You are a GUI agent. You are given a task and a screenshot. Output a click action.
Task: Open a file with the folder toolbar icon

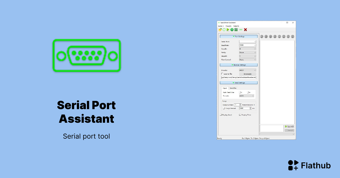[220, 30]
